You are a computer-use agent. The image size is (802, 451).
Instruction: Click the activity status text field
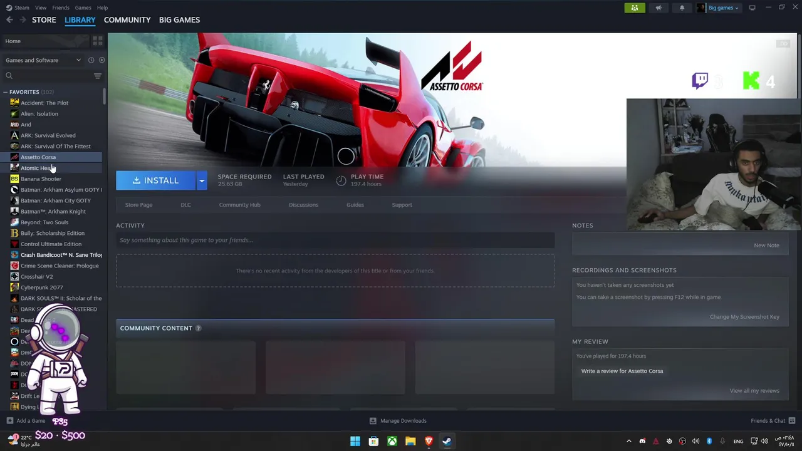coord(335,240)
